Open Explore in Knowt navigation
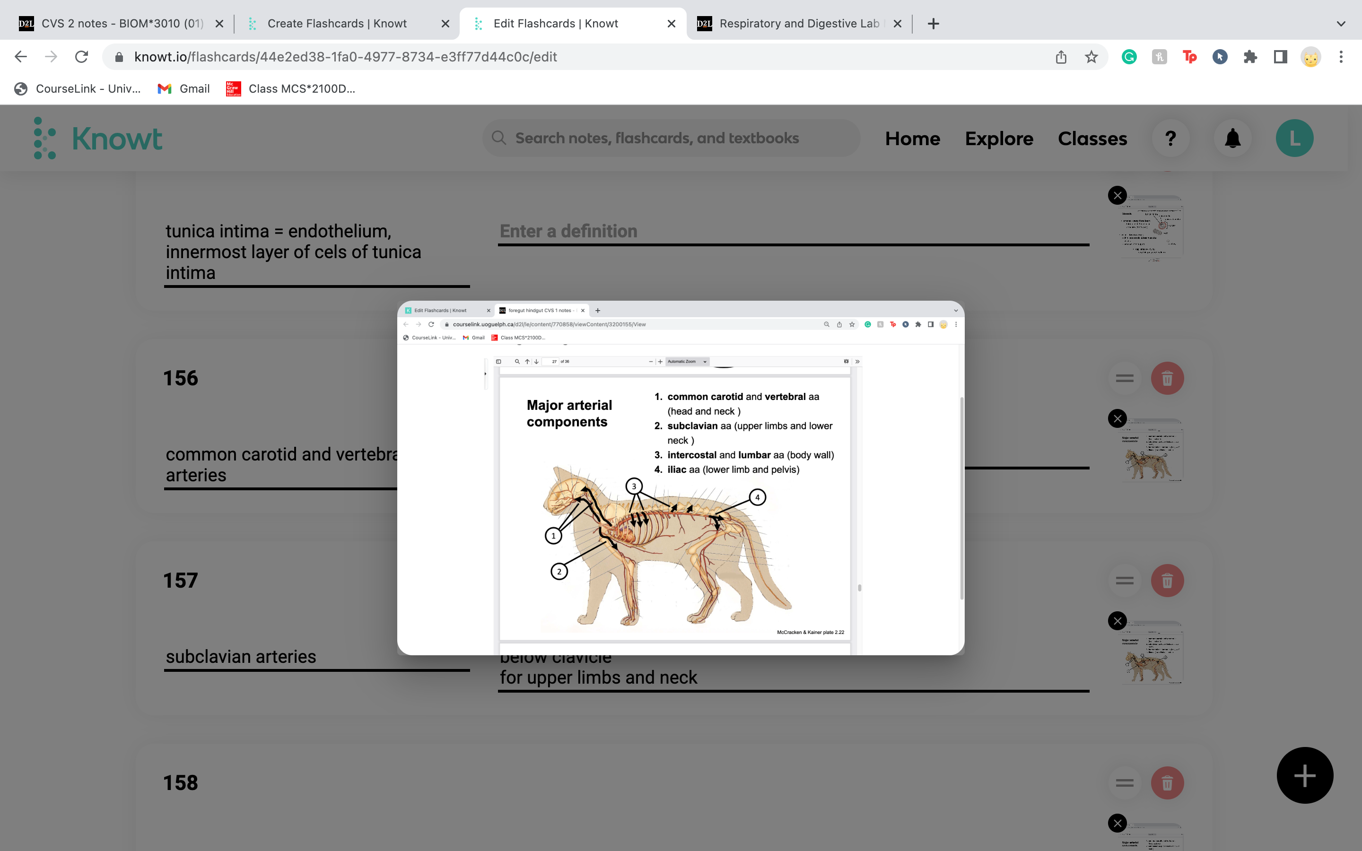Image resolution: width=1362 pixels, height=851 pixels. (x=999, y=139)
